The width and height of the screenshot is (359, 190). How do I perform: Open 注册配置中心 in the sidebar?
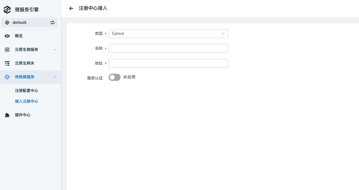pos(27,91)
